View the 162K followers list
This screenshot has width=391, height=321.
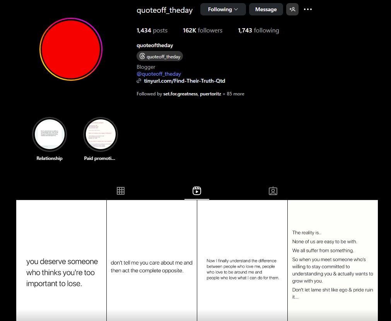203,31
